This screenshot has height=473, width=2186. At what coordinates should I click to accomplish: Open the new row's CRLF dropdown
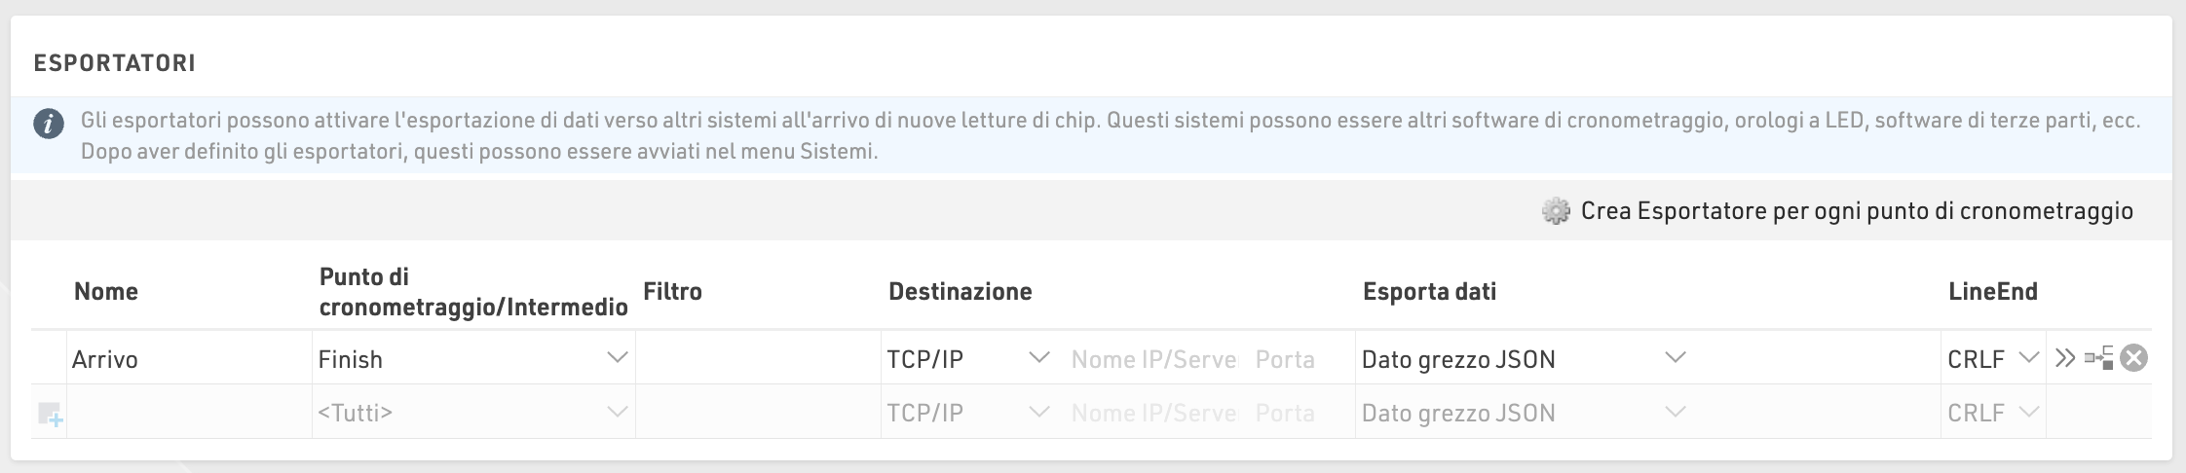click(x=2029, y=413)
